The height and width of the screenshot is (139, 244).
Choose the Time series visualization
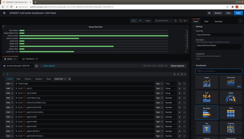231,82
